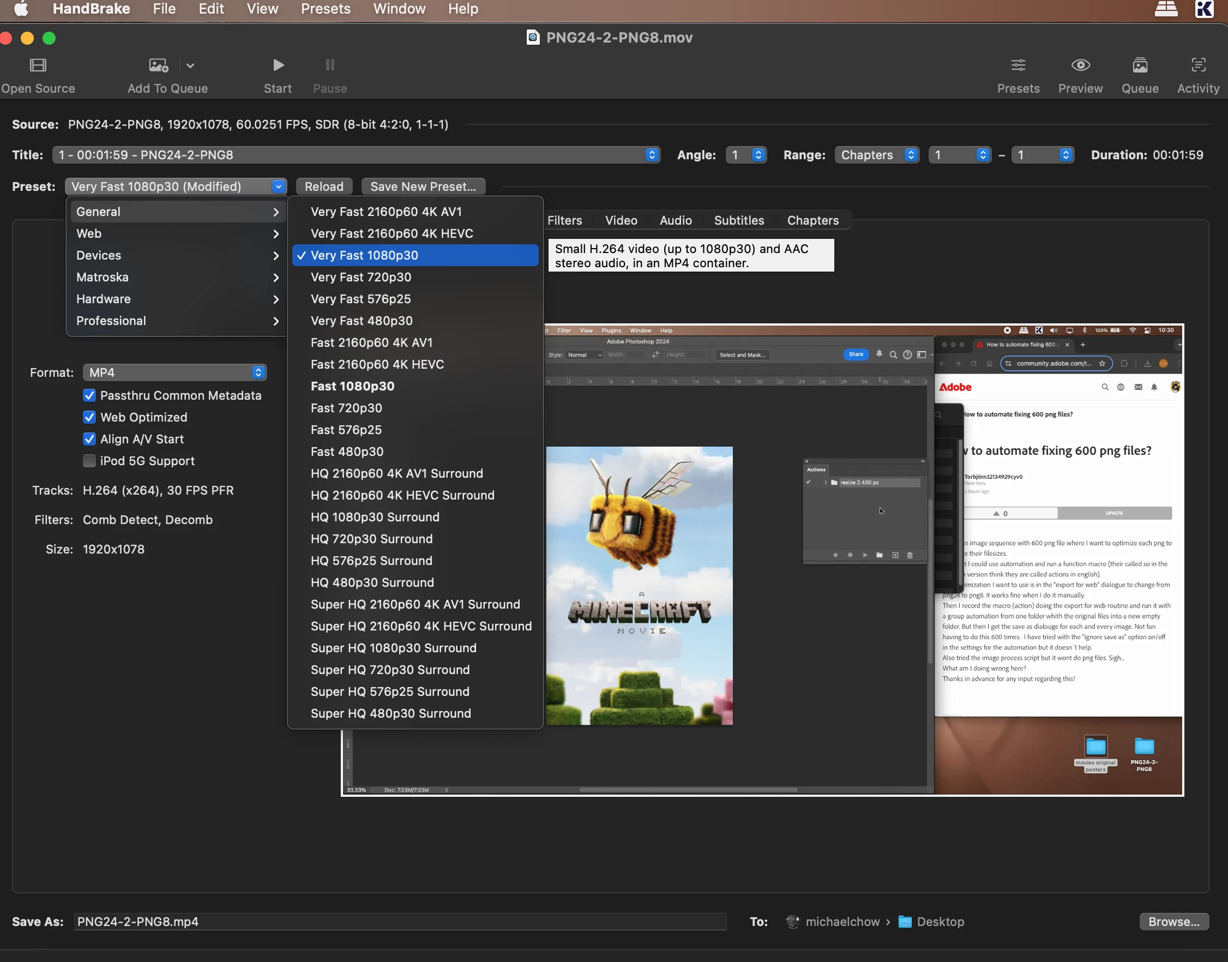
Task: Select Fast 1080p30 preset from list
Action: 352,386
